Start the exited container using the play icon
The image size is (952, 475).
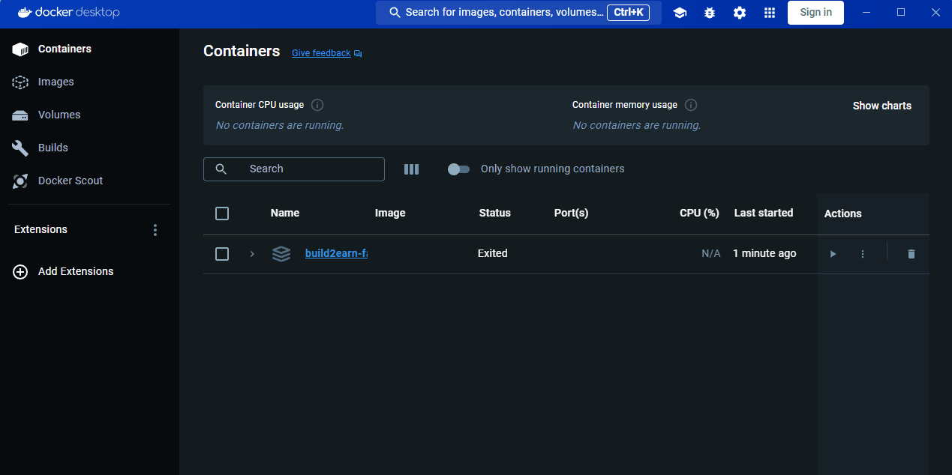tap(833, 253)
